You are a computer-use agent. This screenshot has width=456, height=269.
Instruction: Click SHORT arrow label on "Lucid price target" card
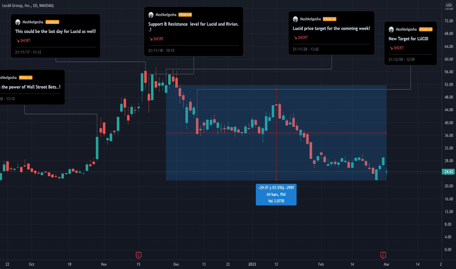coord(300,38)
